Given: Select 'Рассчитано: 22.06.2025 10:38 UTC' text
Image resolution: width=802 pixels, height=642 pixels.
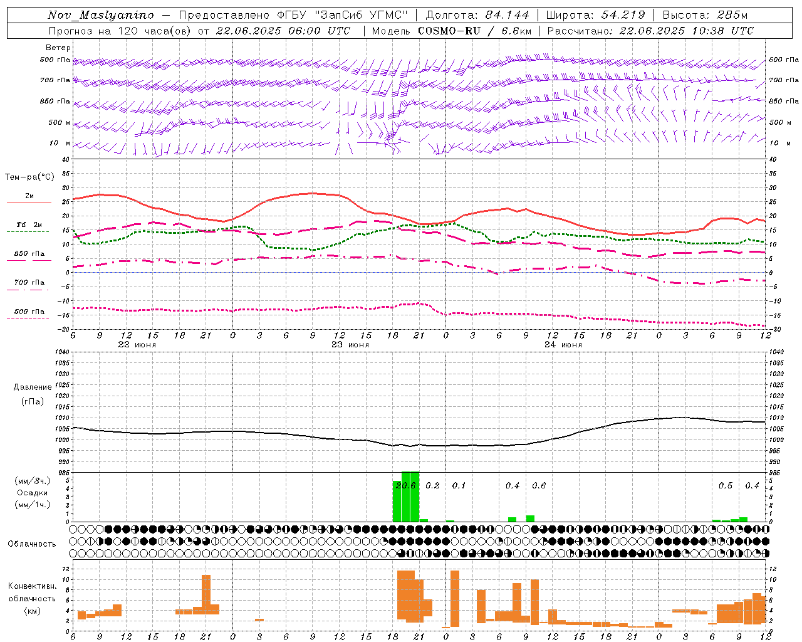Looking at the screenshot, I should tap(650, 31).
